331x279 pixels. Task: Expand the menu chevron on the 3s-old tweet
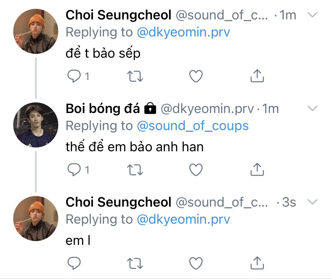point(312,202)
